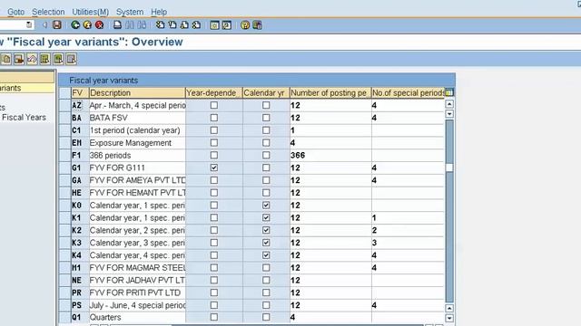
Task: Click the Deselect All icon
Action: (71, 59)
